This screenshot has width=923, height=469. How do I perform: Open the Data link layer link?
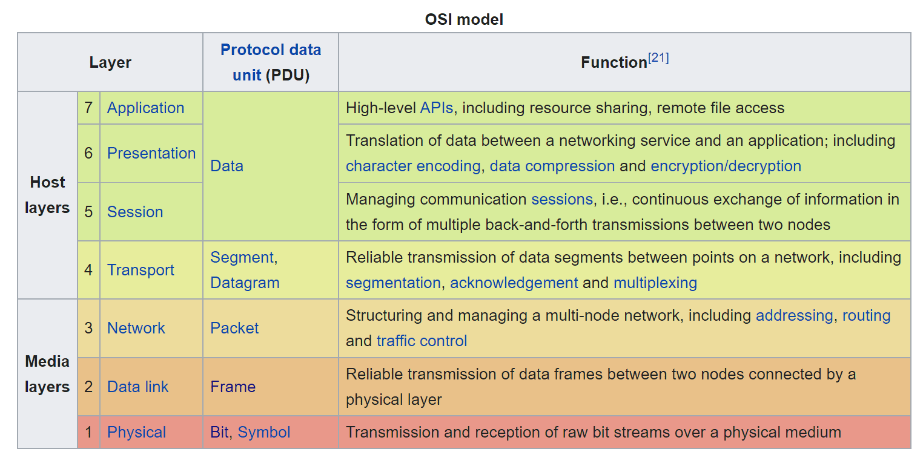click(x=138, y=387)
